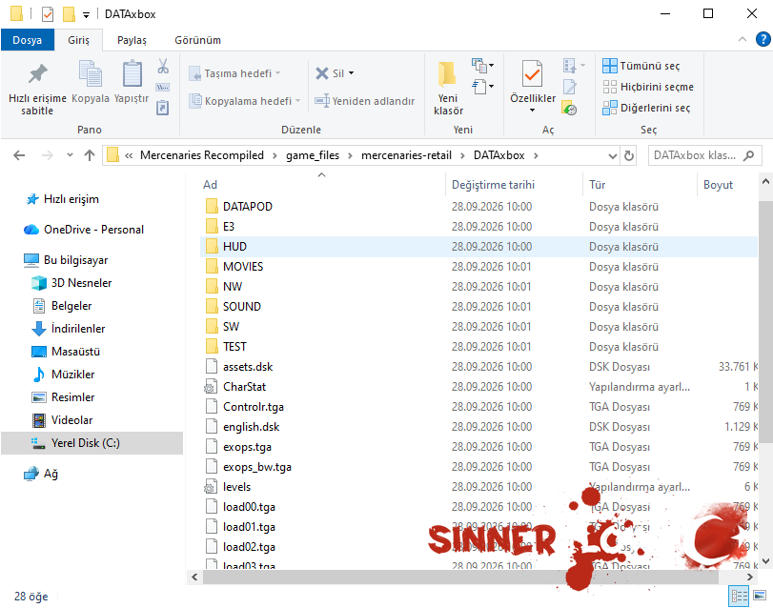Click Diğerlerini seç

point(646,108)
